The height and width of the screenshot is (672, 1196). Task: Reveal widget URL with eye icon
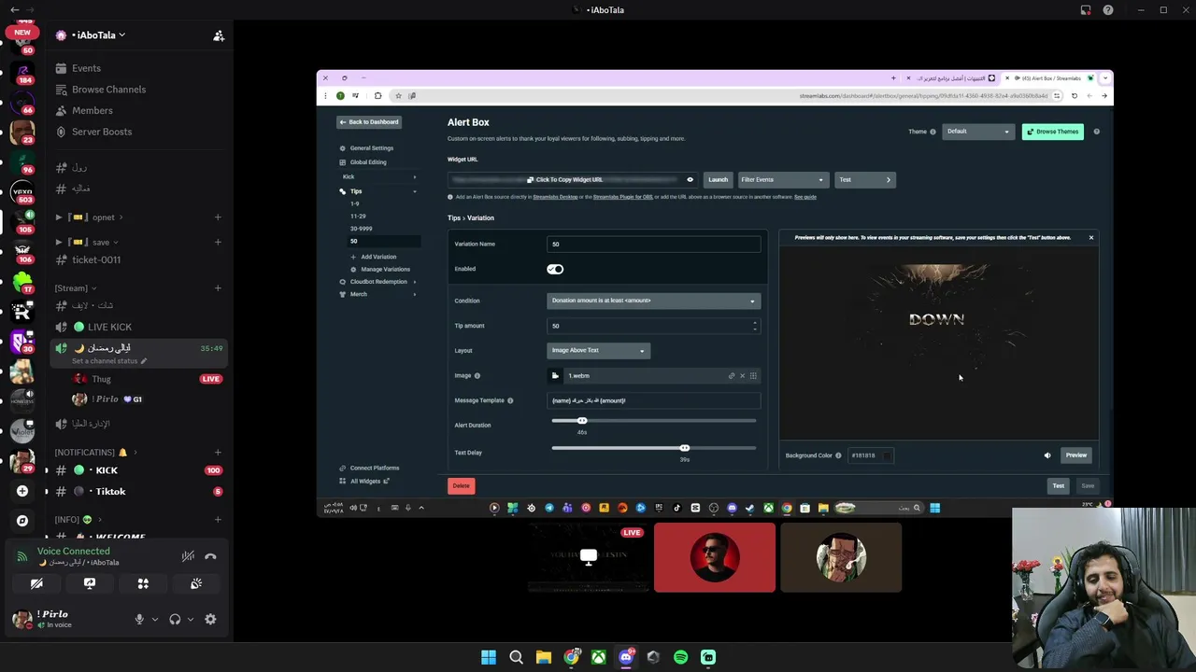tap(690, 179)
